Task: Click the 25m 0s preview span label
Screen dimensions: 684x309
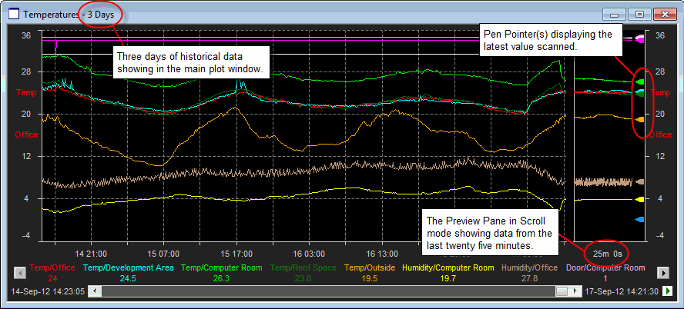Action: click(x=608, y=253)
